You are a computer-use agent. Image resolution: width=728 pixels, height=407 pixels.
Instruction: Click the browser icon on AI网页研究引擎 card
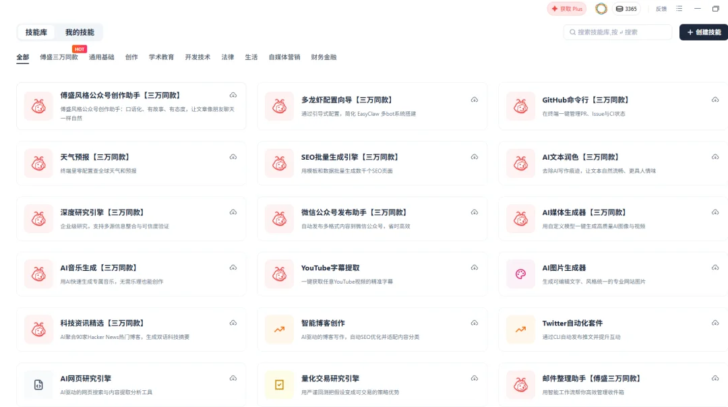click(x=38, y=385)
